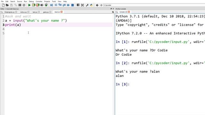The width and height of the screenshot is (205, 115).
Task: Stop debugging with the blue square icon
Action: (72, 5)
